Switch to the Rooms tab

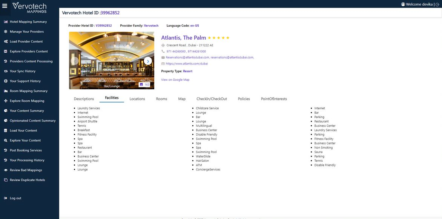(162, 98)
